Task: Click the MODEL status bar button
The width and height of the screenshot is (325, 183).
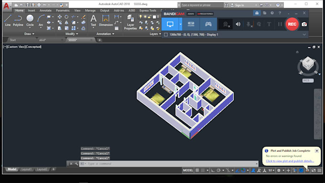Action: tap(188, 171)
